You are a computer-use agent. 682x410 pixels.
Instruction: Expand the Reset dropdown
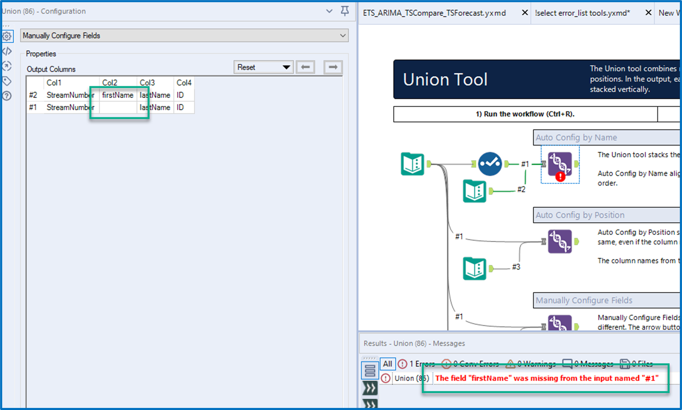[x=263, y=67]
